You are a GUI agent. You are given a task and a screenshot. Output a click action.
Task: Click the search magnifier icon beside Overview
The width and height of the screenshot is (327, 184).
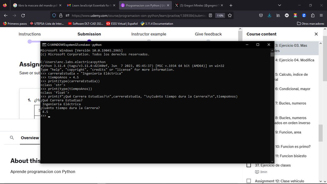[x=12, y=138]
